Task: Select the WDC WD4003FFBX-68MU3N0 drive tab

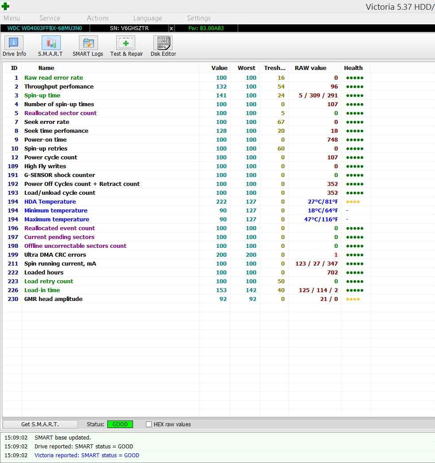Action: click(45, 28)
